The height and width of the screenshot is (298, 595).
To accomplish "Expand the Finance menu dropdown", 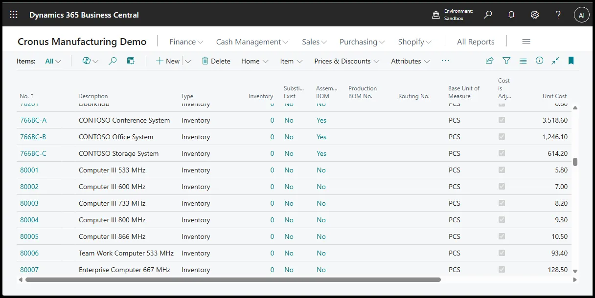I will click(x=186, y=42).
